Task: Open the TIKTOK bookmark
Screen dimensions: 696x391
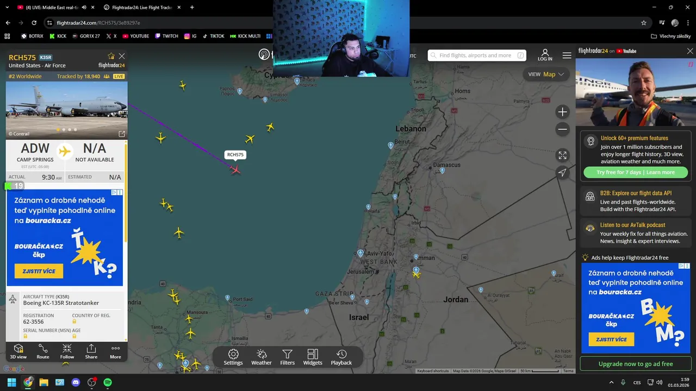Action: tap(213, 36)
